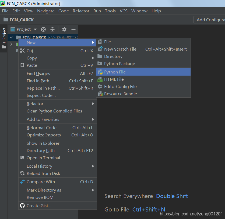The width and height of the screenshot is (225, 219).
Task: Click the New Scratch File icon
Action: [x=100, y=49]
